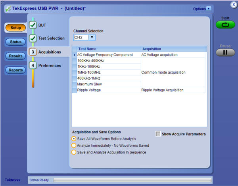Viewport: 238px width, 186px height.
Task: Click the Test Name column header
Action: pos(109,49)
